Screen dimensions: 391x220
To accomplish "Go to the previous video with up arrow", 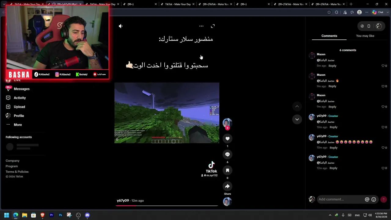I will click(297, 106).
